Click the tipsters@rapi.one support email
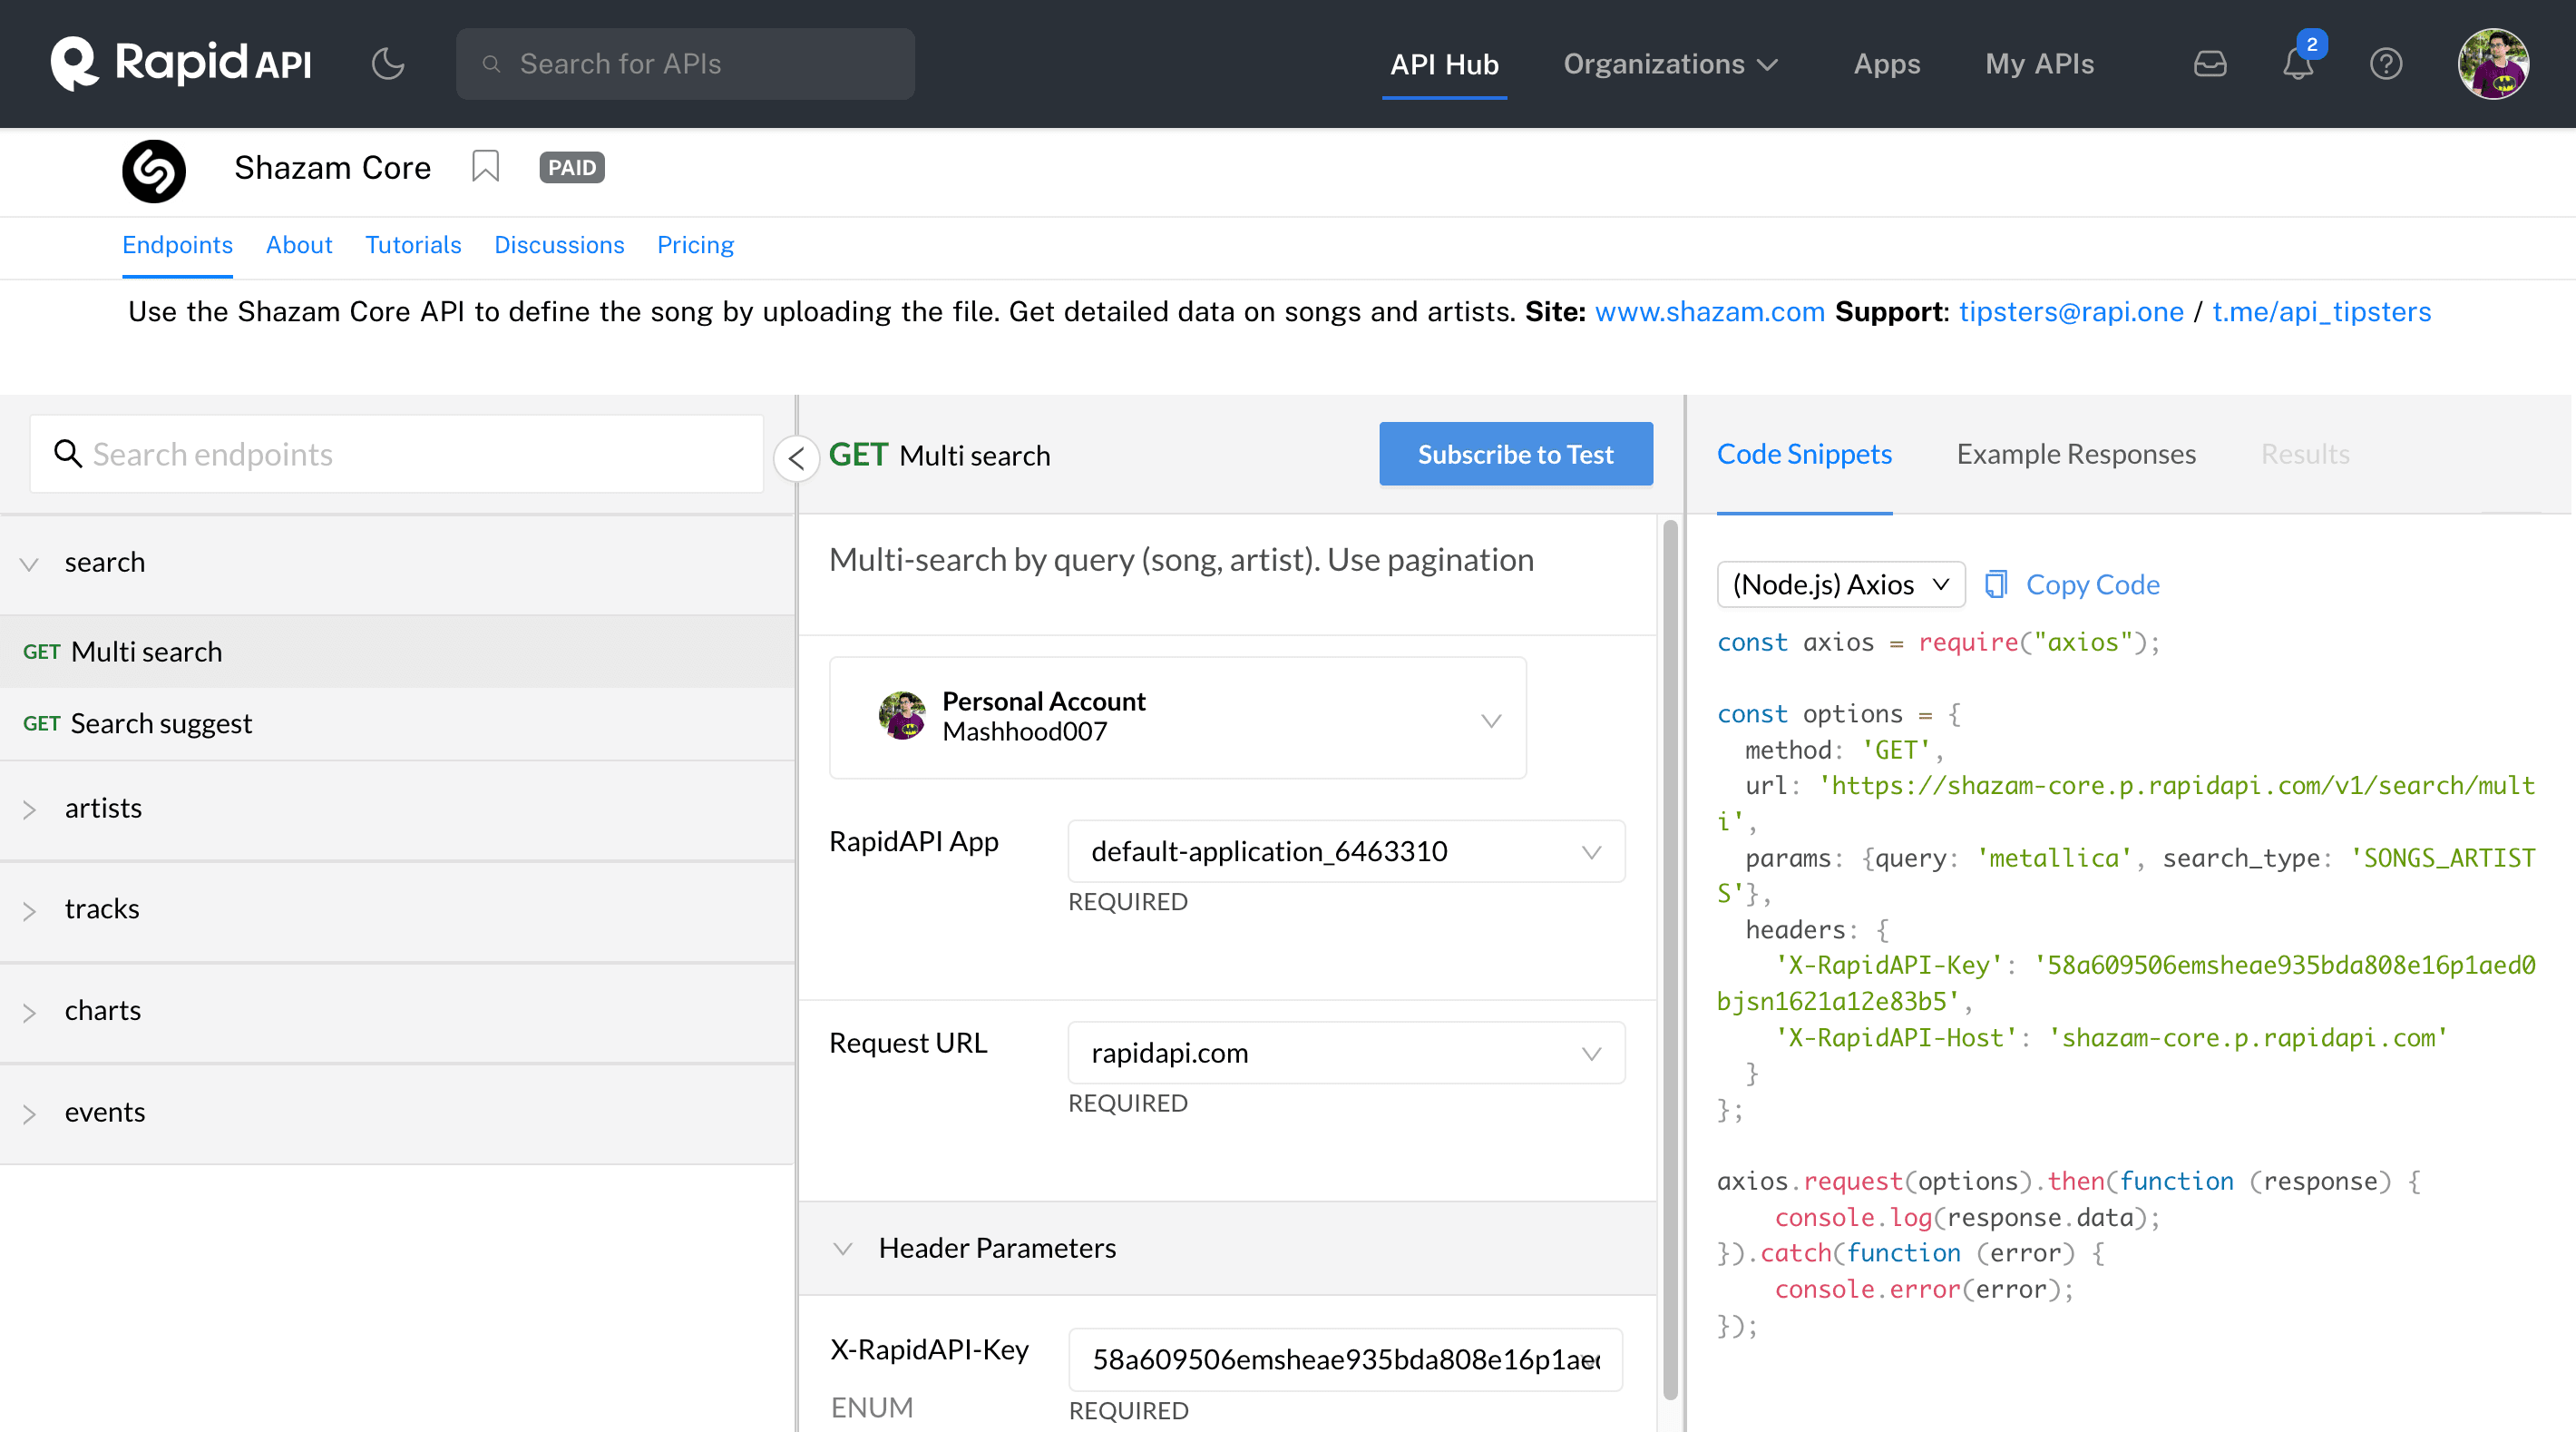This screenshot has height=1432, width=2576. (x=2070, y=311)
